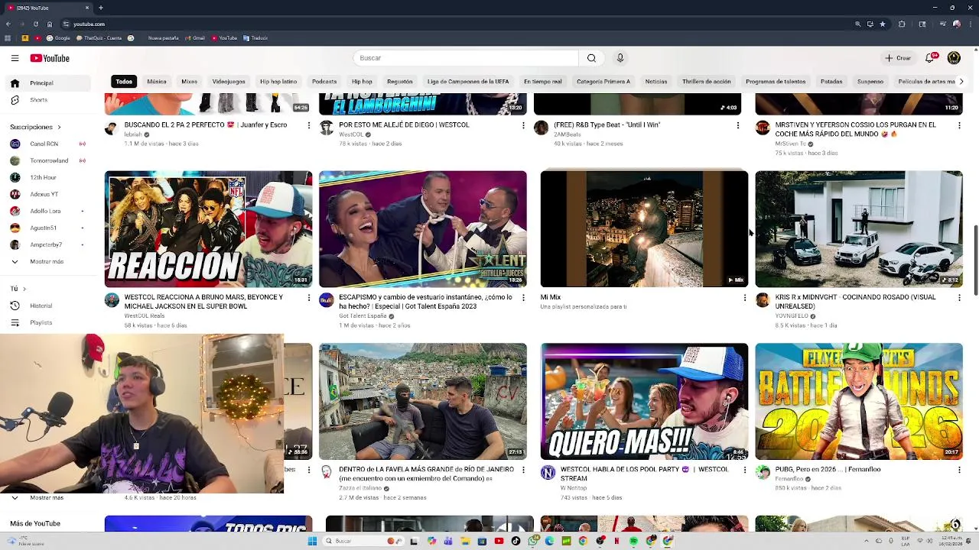This screenshot has width=979, height=550.
Task: Click the browser back arrow
Action: [8, 24]
